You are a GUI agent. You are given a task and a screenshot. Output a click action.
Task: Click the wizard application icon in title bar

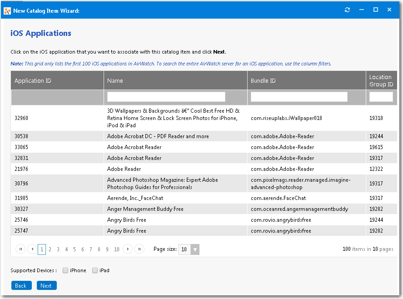point(7,9)
